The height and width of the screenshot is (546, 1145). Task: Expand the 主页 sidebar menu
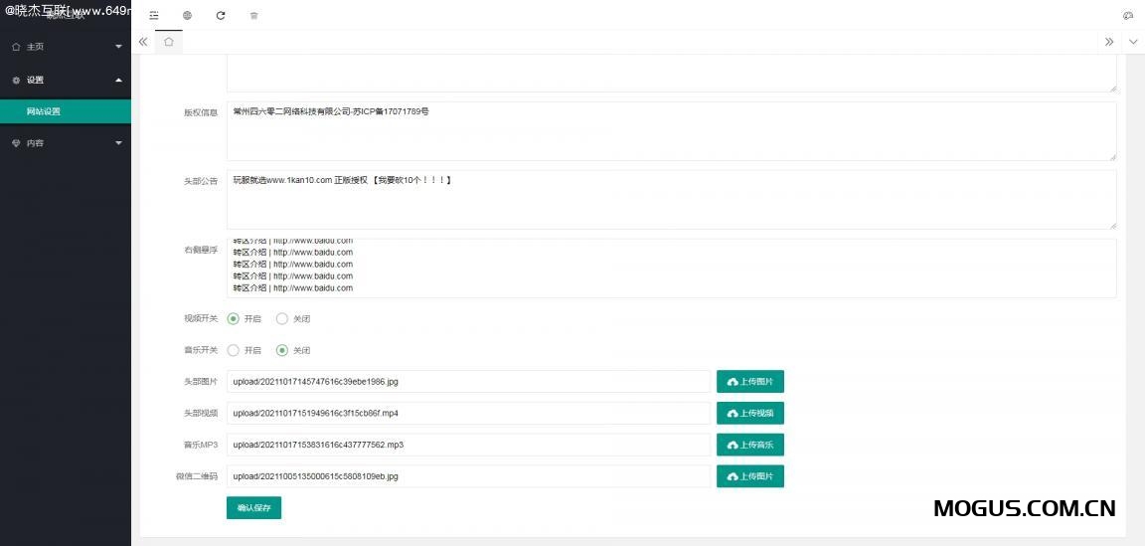click(65, 47)
